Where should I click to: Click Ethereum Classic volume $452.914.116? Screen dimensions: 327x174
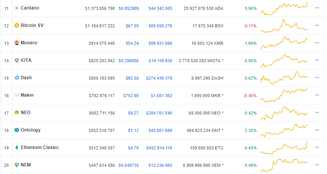click(x=159, y=148)
